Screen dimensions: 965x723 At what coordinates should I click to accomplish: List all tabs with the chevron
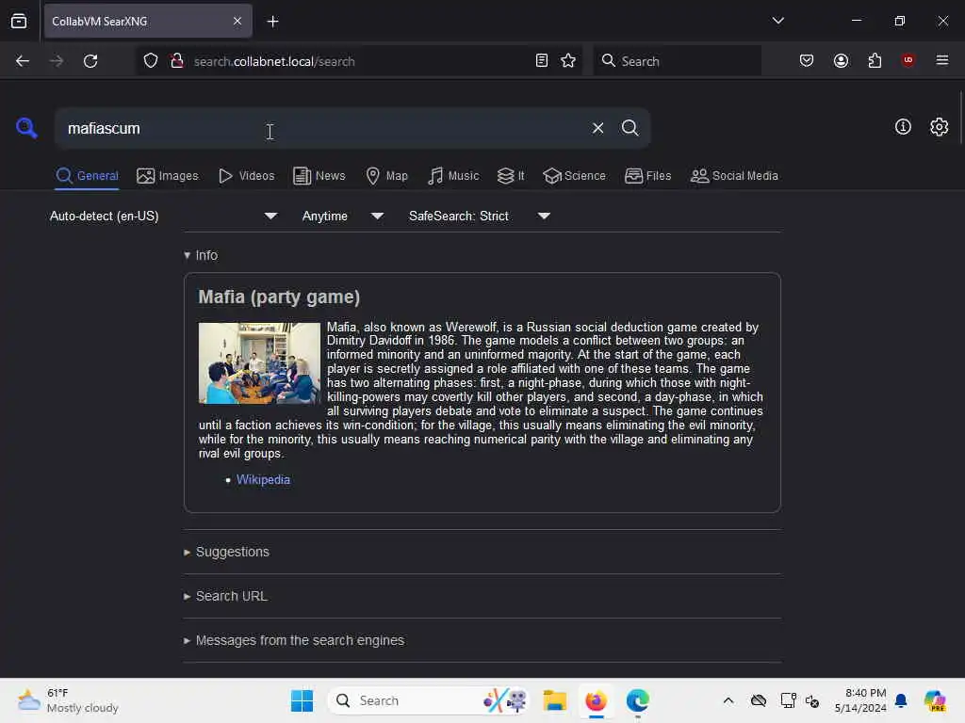[777, 21]
